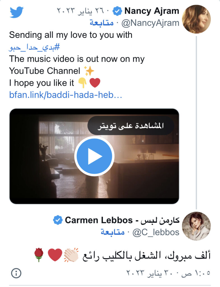Screen dimensions: 220x287
Task: Open Nancy Ajram's profile picture
Action: 196,19
